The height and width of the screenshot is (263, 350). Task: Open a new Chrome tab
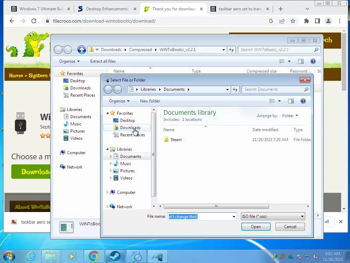coord(281,9)
